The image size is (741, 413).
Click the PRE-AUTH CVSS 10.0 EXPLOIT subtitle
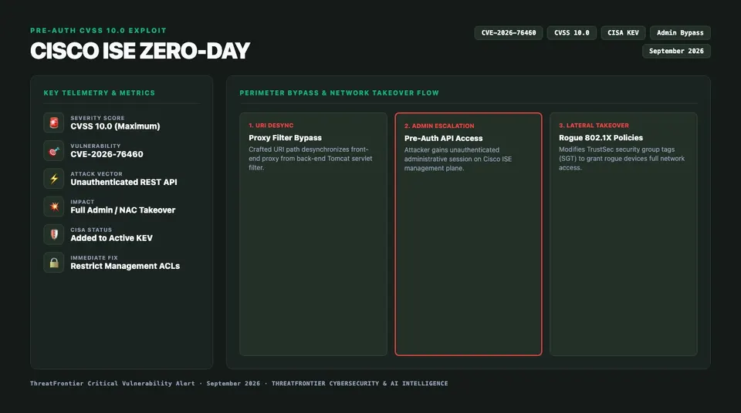click(98, 30)
